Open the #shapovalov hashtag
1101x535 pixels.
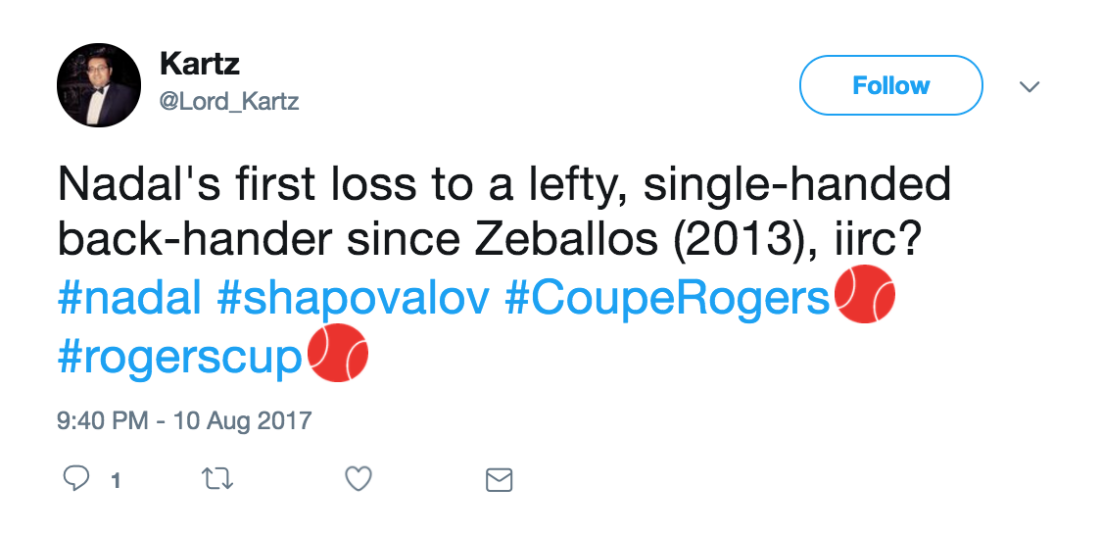tap(353, 298)
